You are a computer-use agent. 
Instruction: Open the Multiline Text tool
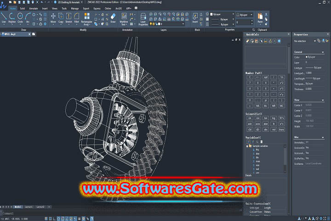point(124,19)
